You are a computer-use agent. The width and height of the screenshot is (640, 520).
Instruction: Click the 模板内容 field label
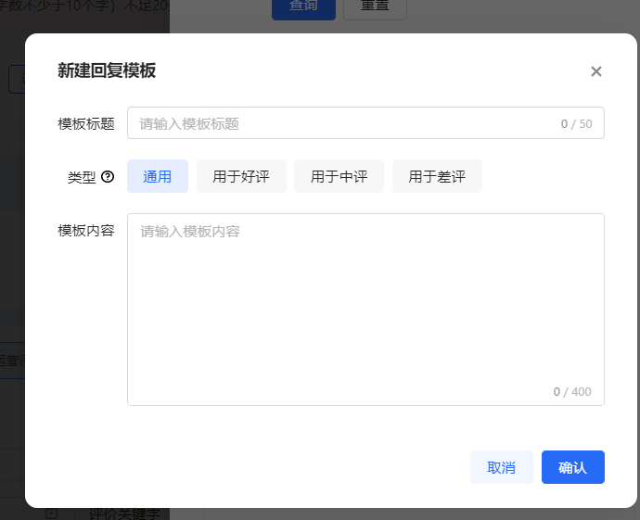(x=86, y=231)
